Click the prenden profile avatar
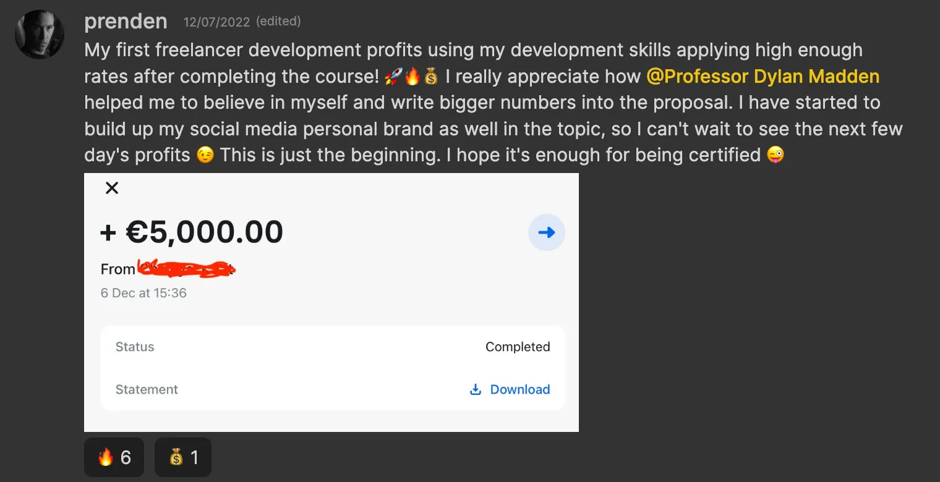This screenshot has height=482, width=940. click(40, 35)
